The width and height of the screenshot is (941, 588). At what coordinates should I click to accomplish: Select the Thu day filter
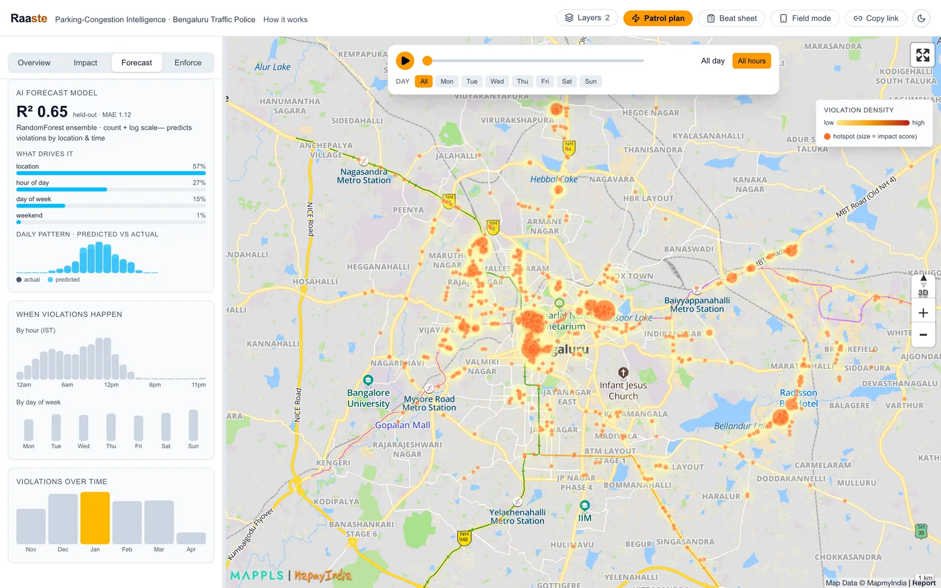(x=522, y=81)
